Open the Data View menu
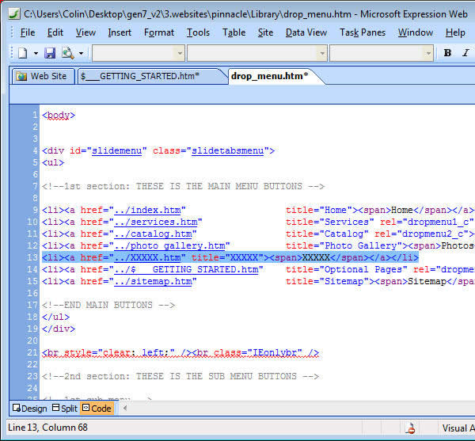 pos(306,32)
